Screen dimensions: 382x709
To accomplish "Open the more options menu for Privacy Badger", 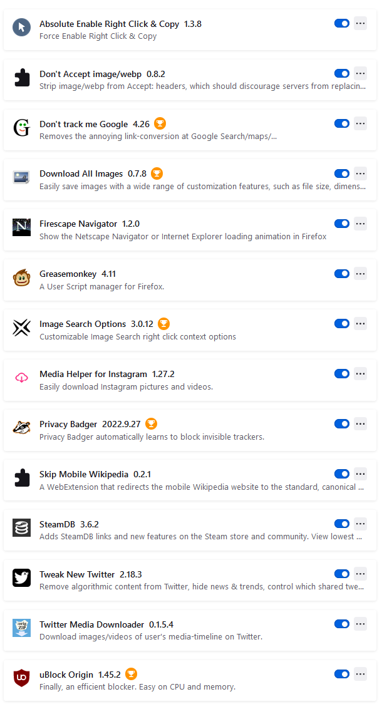I will [360, 423].
